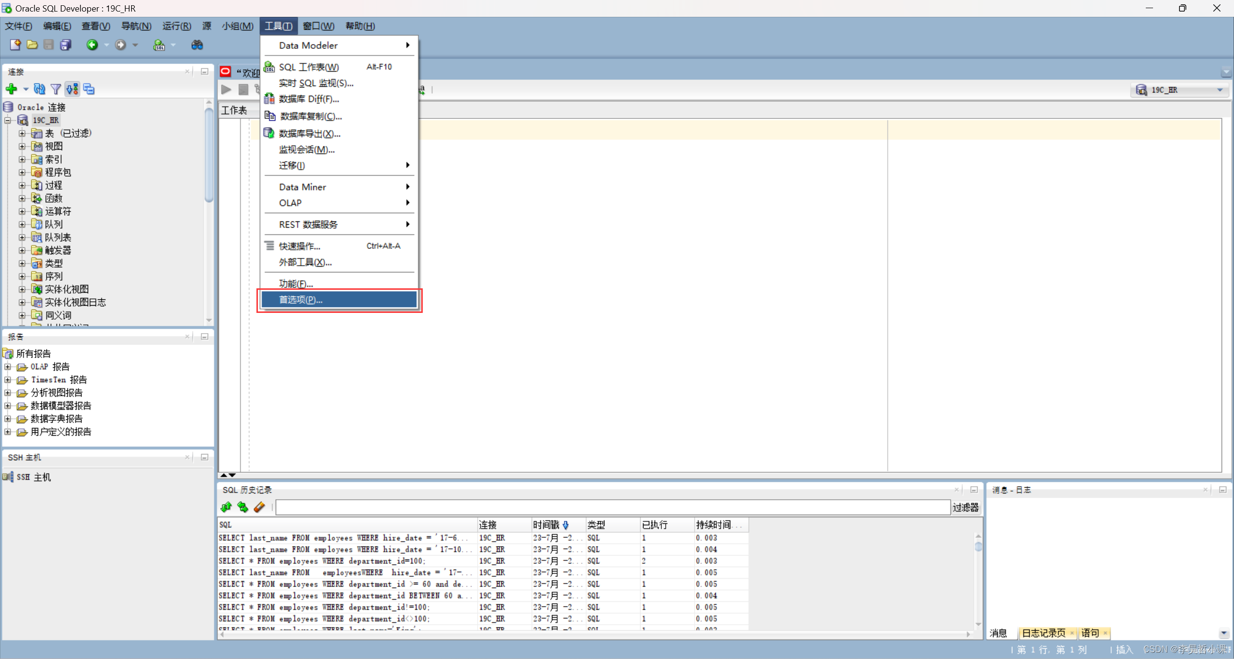Open the 文件(F) menu

(18, 26)
